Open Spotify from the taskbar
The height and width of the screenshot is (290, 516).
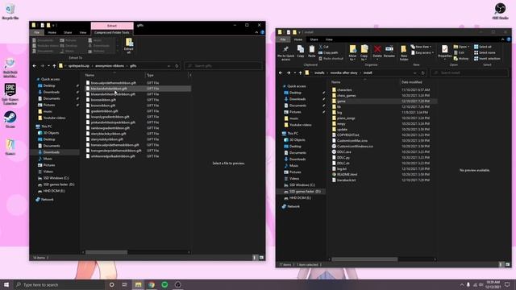(164, 284)
